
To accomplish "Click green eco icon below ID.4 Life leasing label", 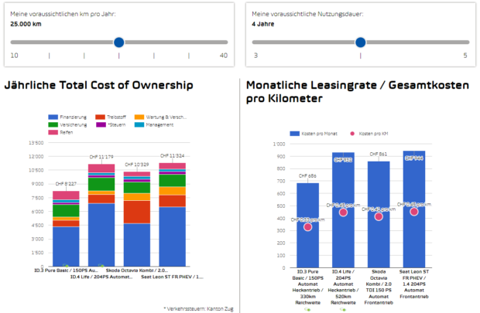I will coord(343,310).
